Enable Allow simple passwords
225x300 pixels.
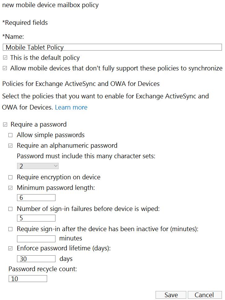tap(11, 135)
